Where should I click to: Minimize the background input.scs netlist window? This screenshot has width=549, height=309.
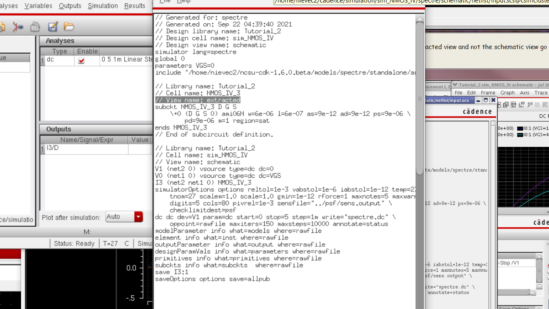pyautogui.click(x=478, y=100)
